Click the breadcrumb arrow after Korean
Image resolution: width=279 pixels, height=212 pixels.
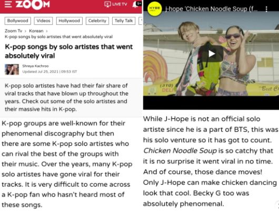tap(47, 31)
